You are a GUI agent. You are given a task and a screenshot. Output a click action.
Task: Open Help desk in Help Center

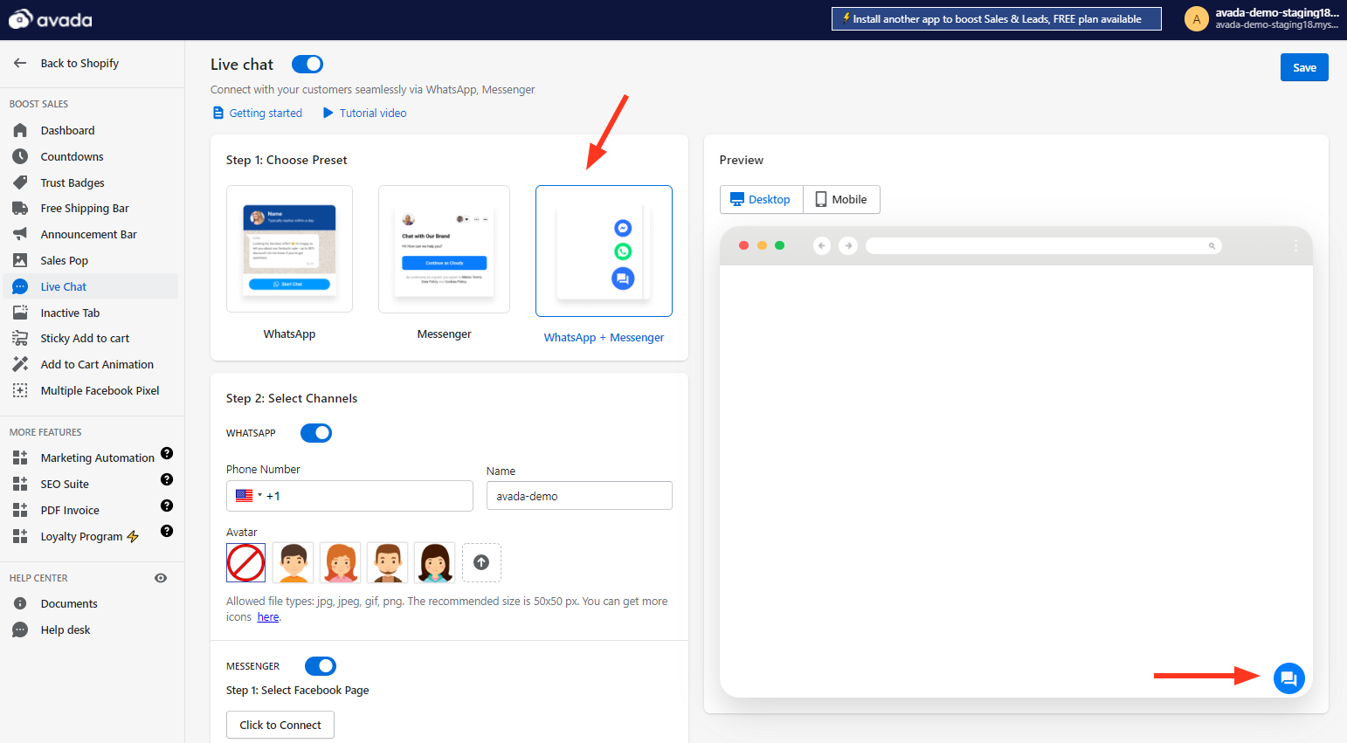click(x=66, y=629)
